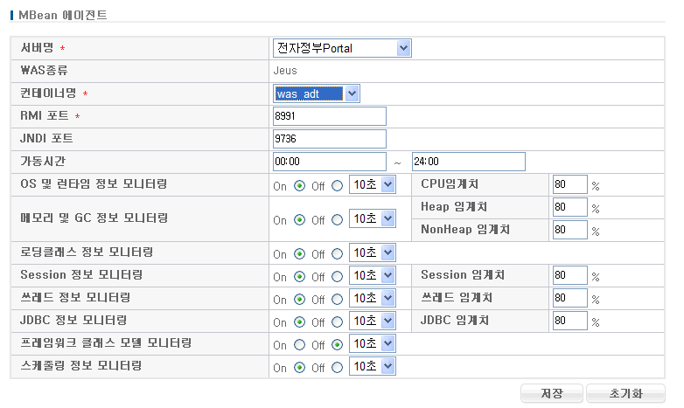This screenshot has height=408, width=684.
Task: Click the CPU임계치 percentage field
Action: point(569,184)
